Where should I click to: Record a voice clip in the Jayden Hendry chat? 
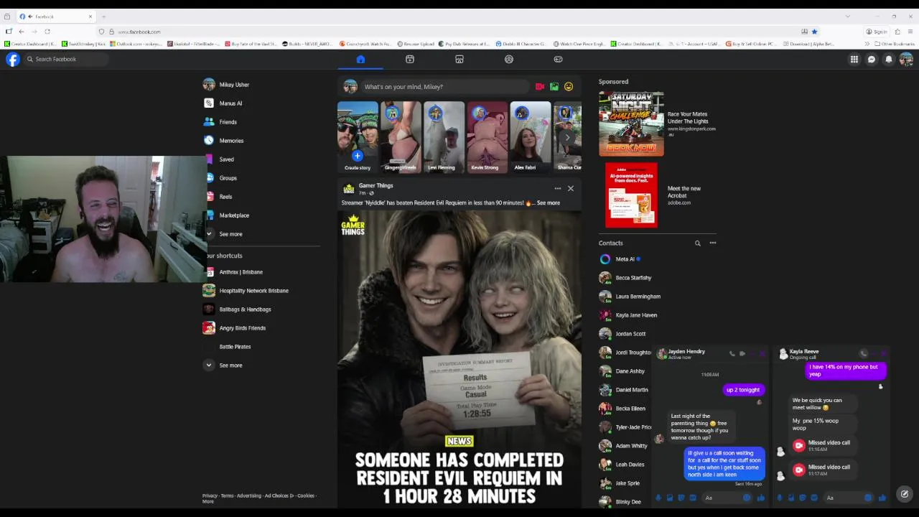pos(658,498)
